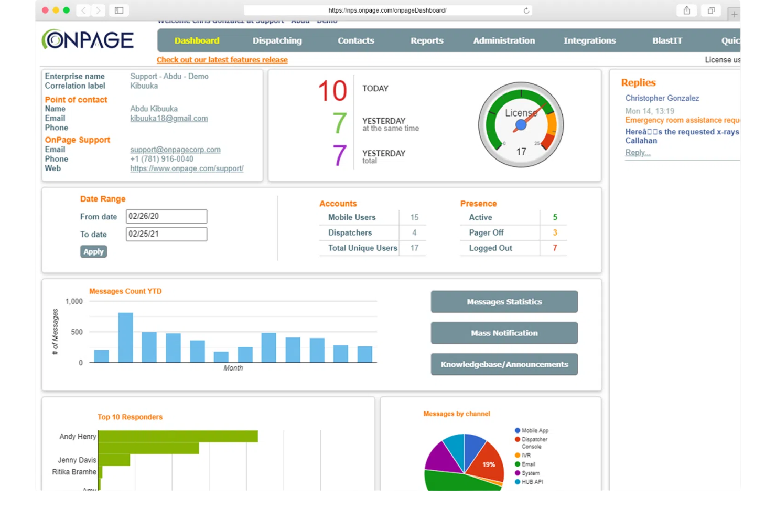Open the kibuuka18@gmail.com email link
776x518 pixels.
pyautogui.click(x=169, y=118)
